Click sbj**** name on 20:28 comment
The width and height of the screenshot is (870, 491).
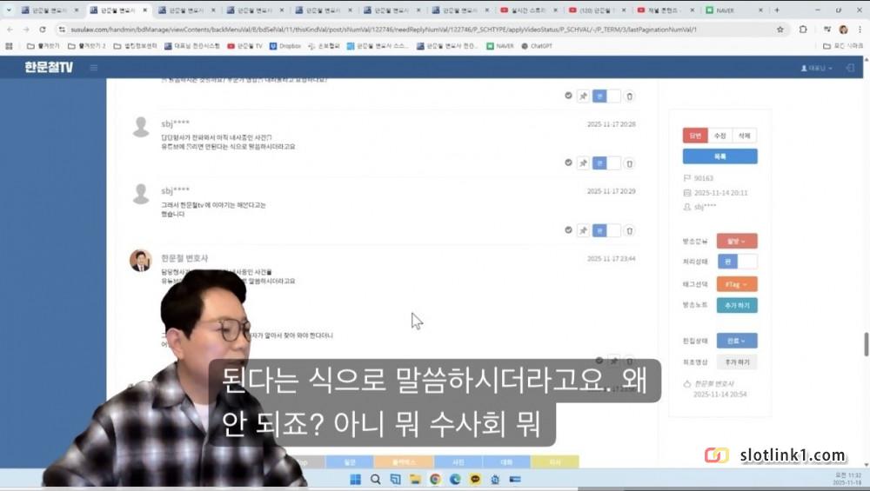(x=176, y=123)
